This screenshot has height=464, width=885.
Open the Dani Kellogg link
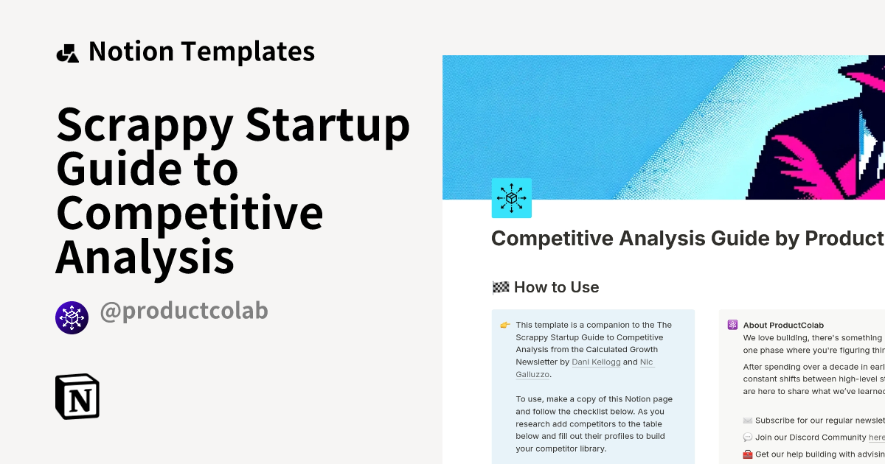(596, 362)
